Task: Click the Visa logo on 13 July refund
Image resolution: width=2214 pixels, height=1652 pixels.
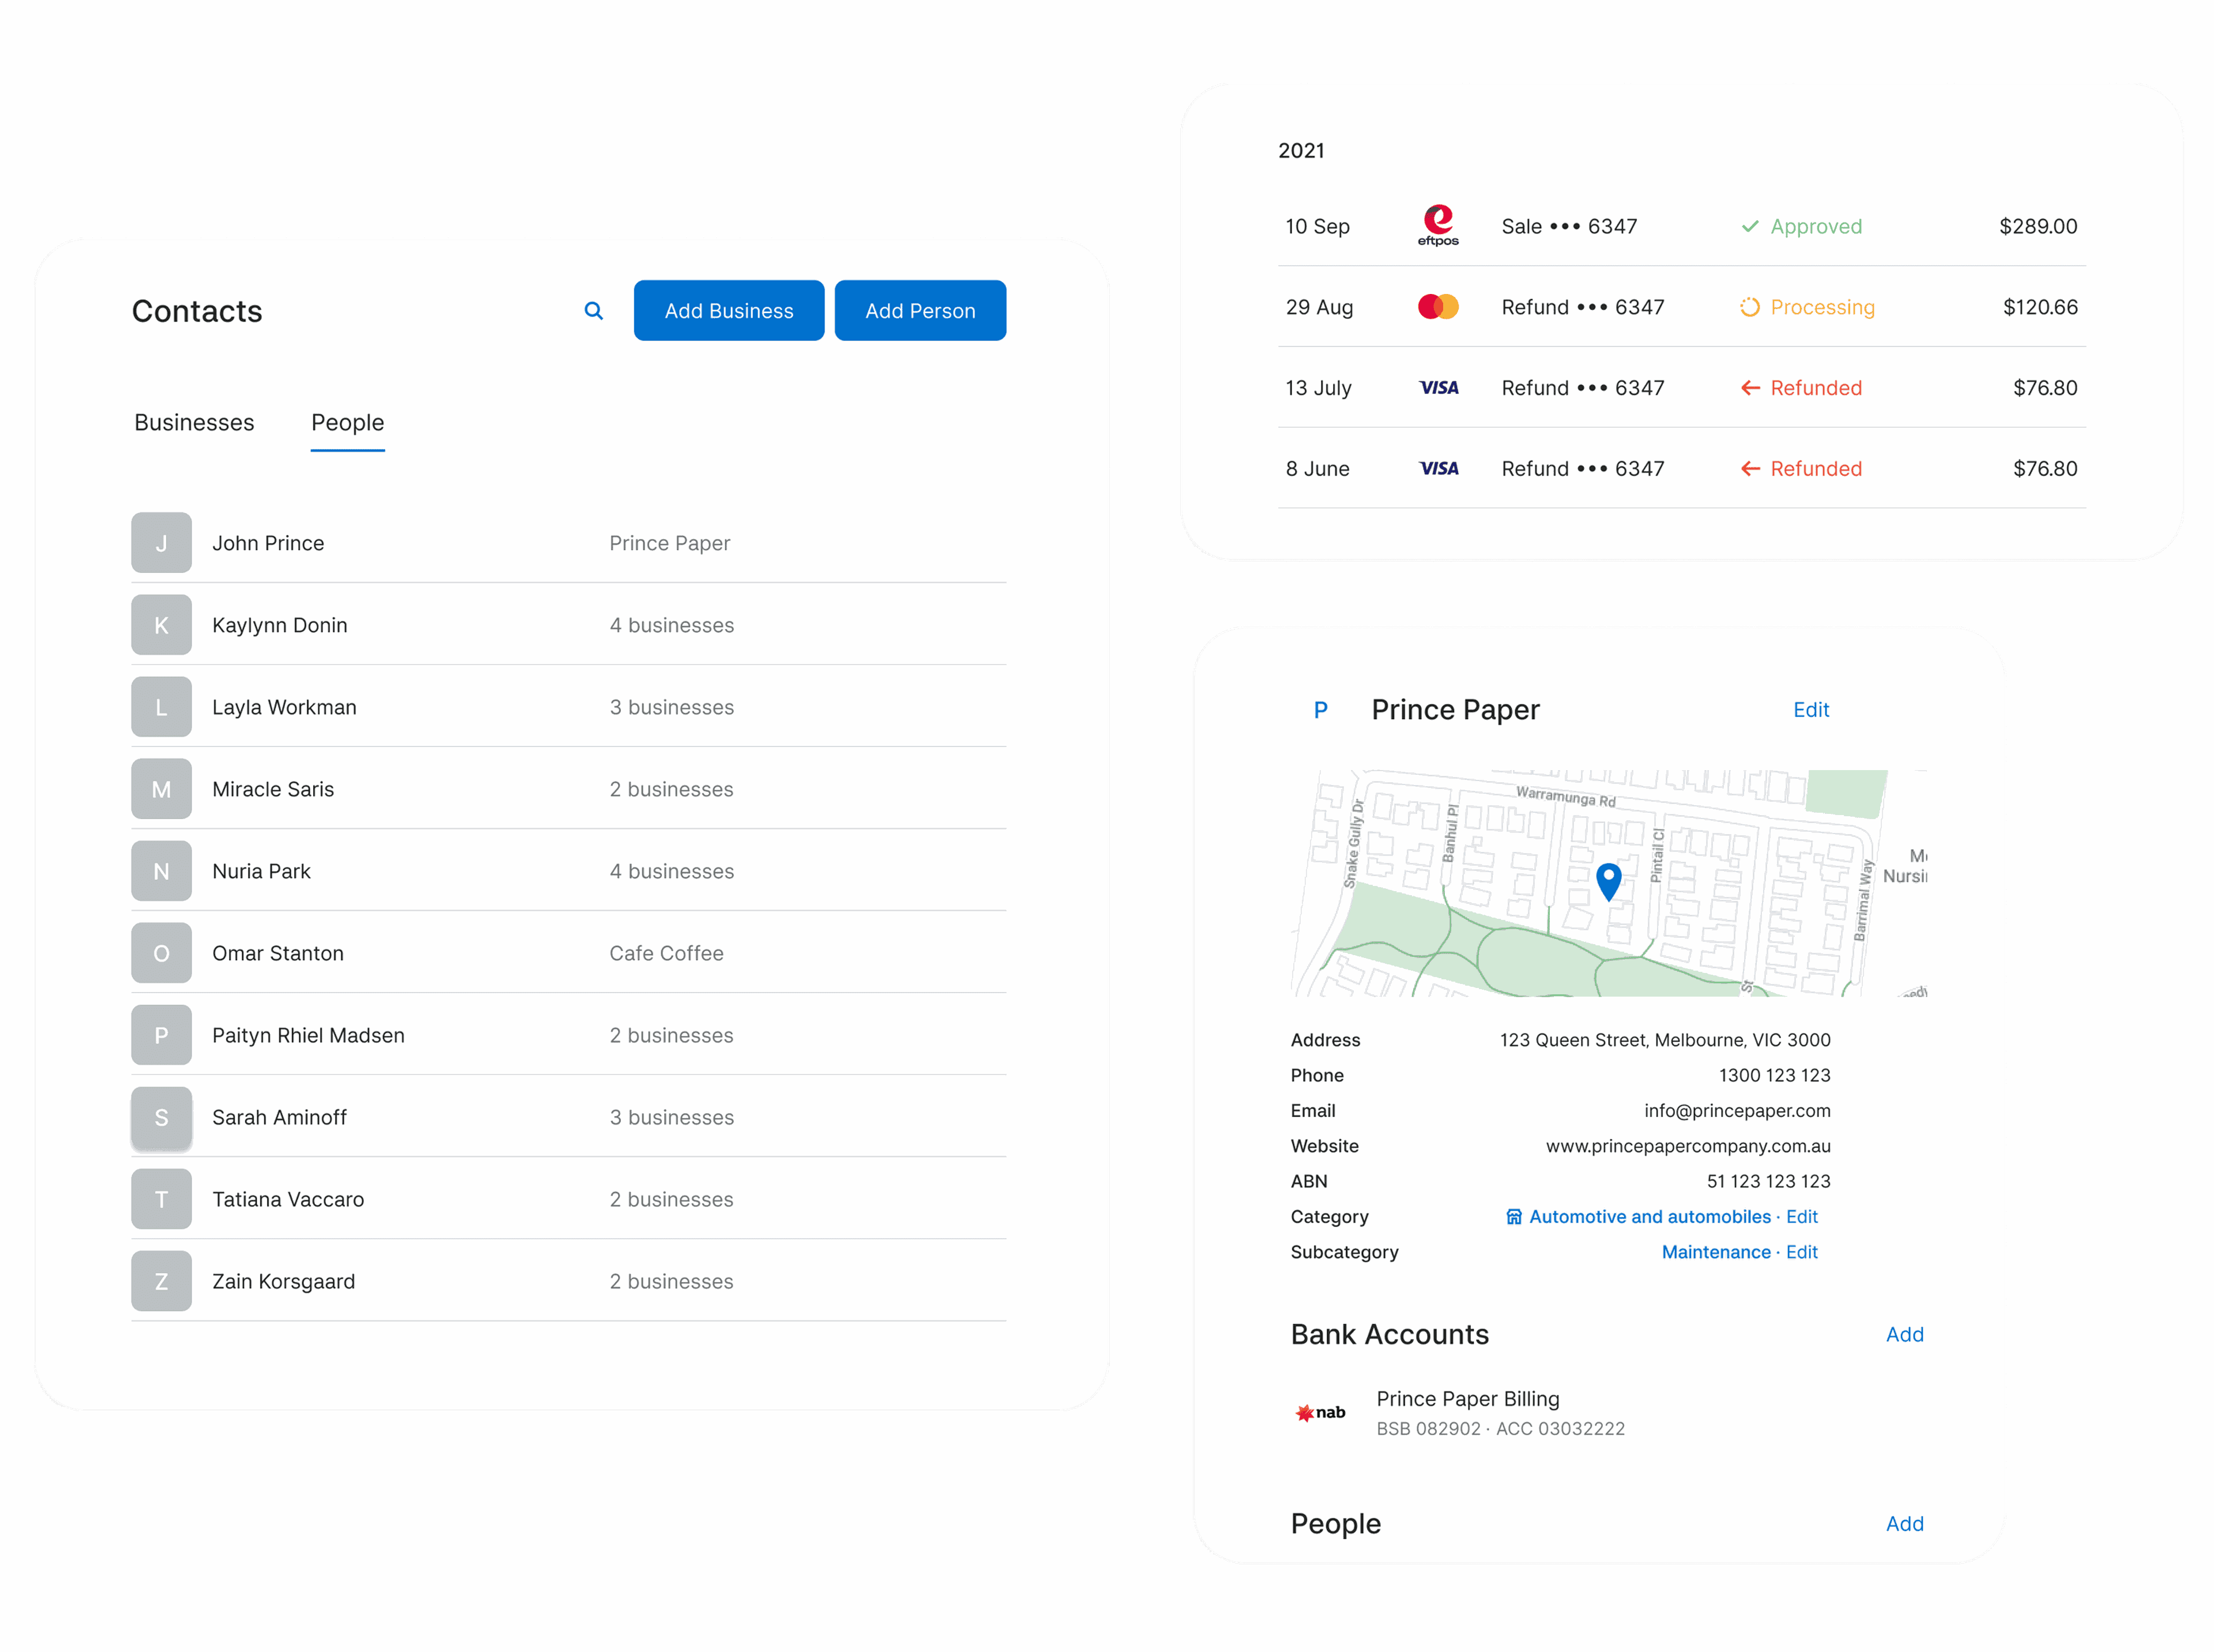Action: (x=1439, y=388)
